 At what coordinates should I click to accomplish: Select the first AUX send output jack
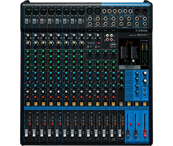click(x=104, y=11)
